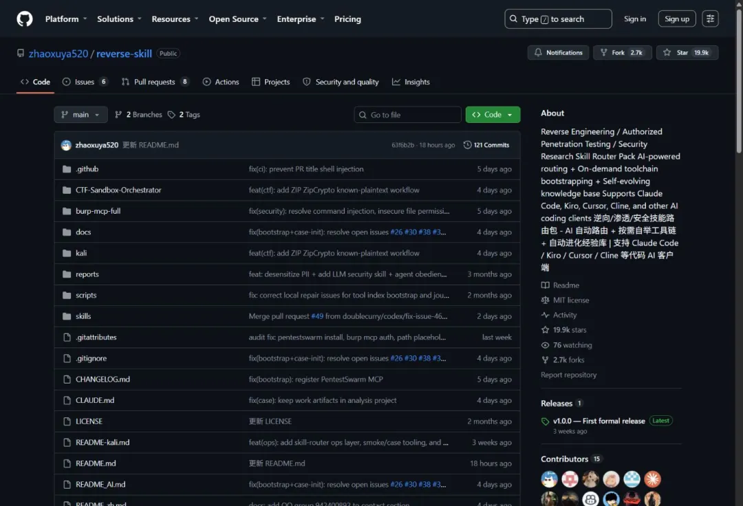
Task: Click the first contributor avatar
Action: tap(549, 479)
